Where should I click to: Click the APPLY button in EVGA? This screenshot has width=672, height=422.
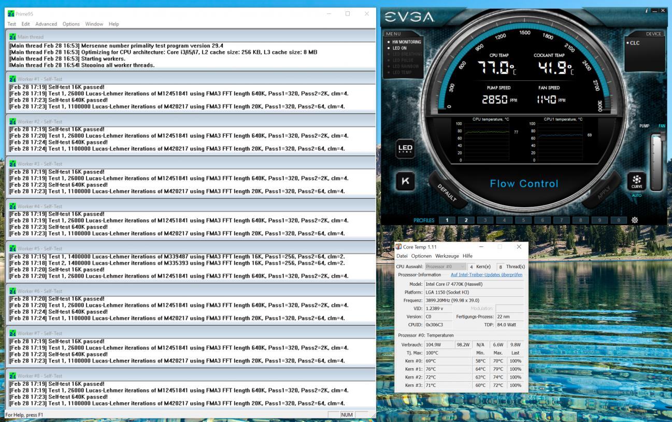(603, 191)
